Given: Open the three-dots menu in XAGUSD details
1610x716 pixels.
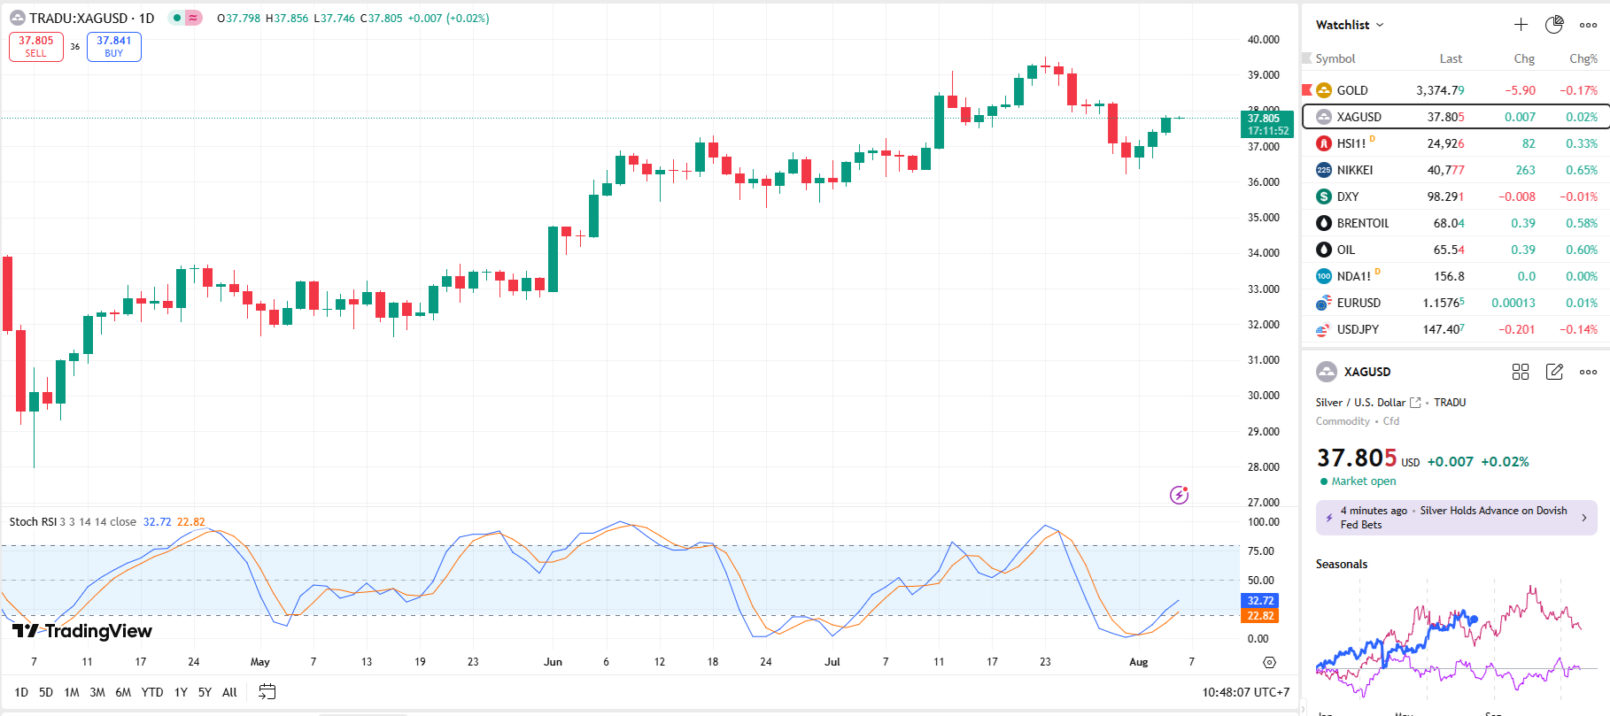Looking at the screenshot, I should click(1588, 372).
